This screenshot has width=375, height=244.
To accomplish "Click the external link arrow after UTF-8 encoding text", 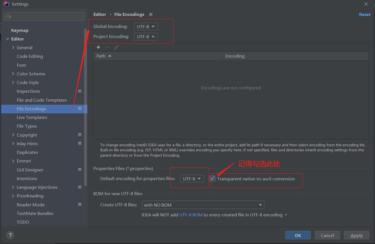I will 286,215.
